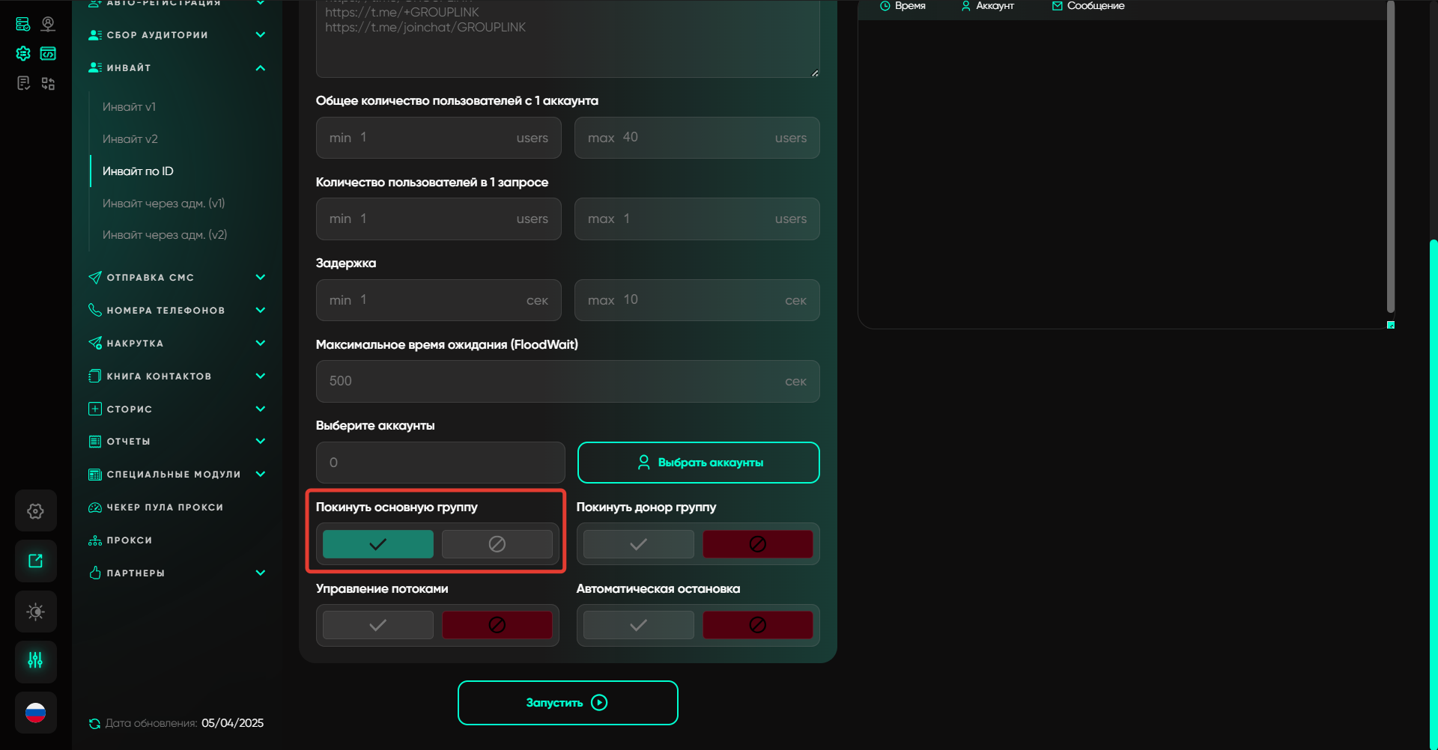Open Инвайт v2 menu item
Viewport: 1438px width, 750px height.
(130, 139)
